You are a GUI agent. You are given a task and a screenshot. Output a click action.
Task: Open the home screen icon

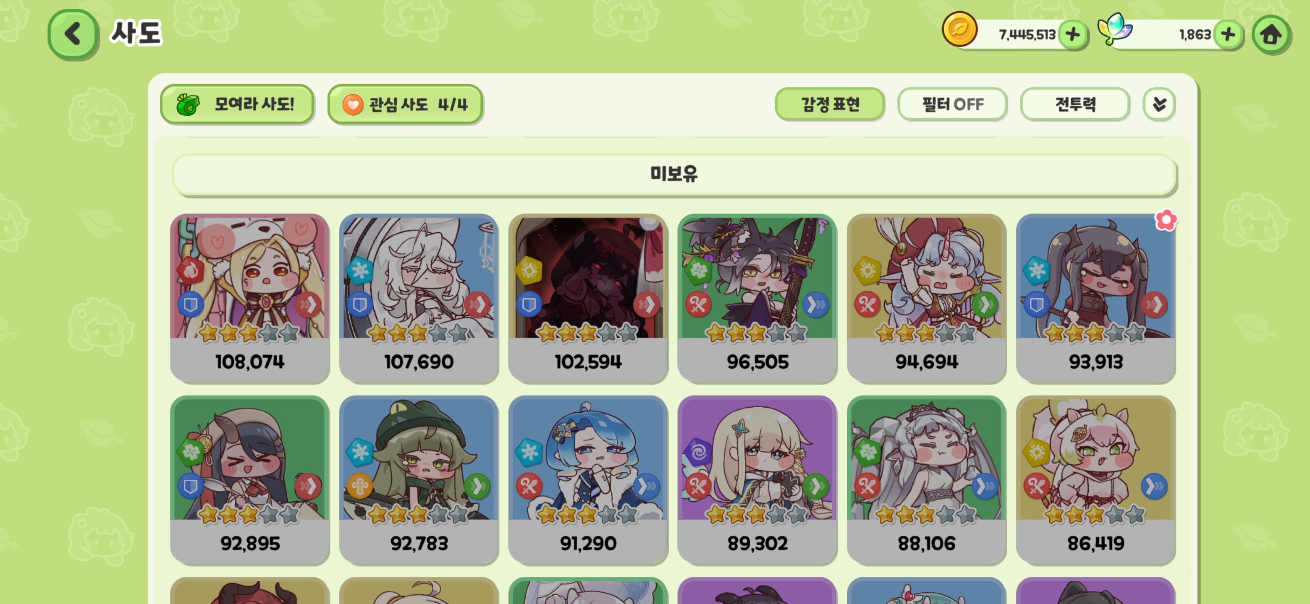[1271, 34]
